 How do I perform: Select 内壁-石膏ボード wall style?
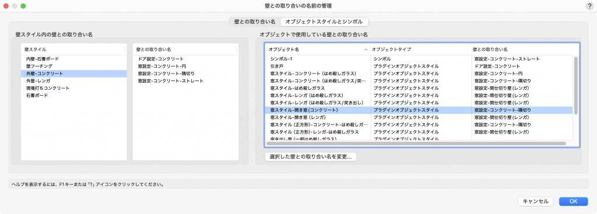[74, 59]
